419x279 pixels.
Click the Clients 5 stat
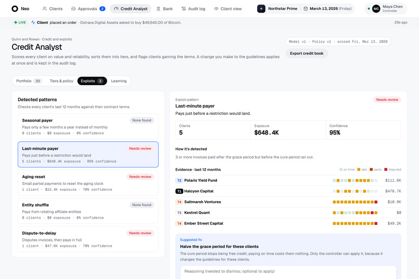coord(213,130)
